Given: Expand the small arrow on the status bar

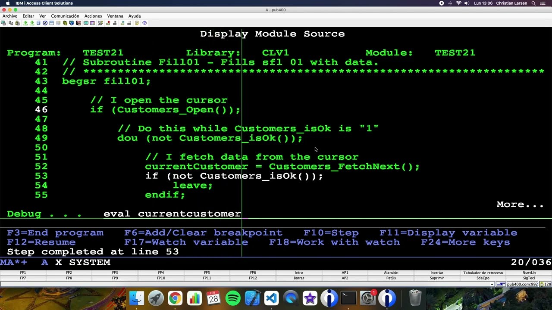Looking at the screenshot, I should [492, 284].
